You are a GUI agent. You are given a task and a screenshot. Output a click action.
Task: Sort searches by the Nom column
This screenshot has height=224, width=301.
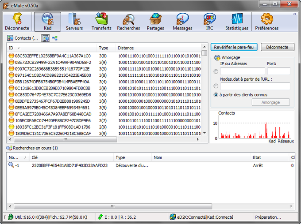pyautogui.click(x=201, y=157)
